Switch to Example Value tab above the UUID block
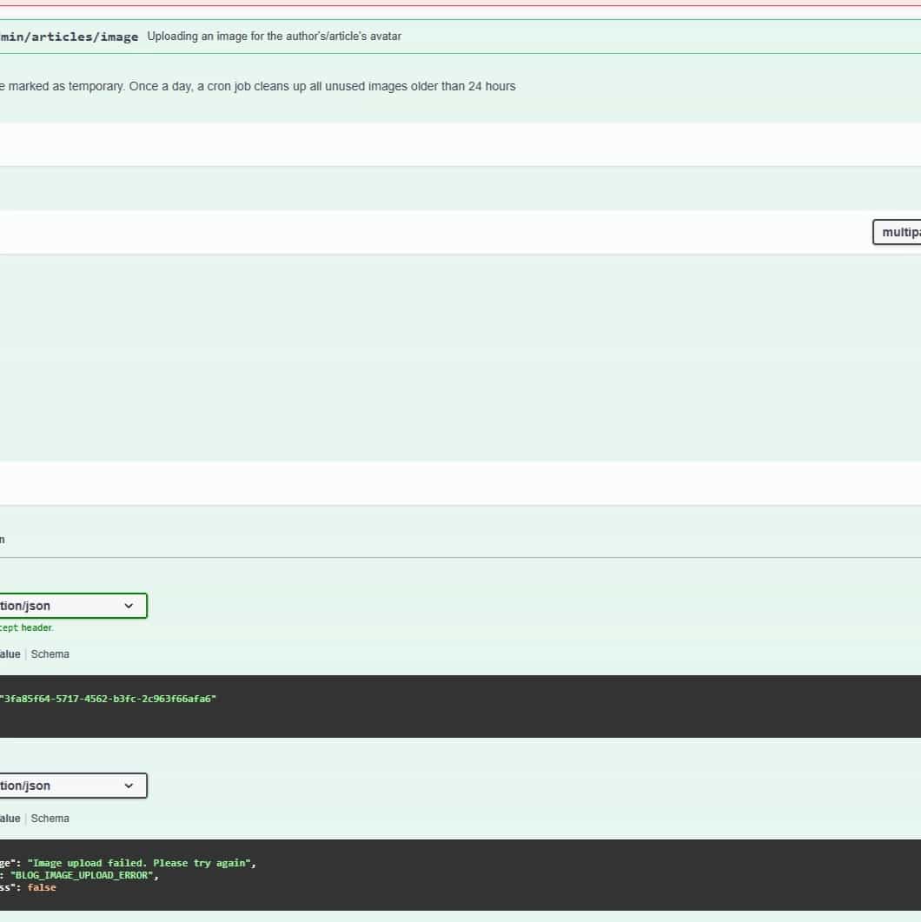The image size is (921, 922). tap(10, 653)
